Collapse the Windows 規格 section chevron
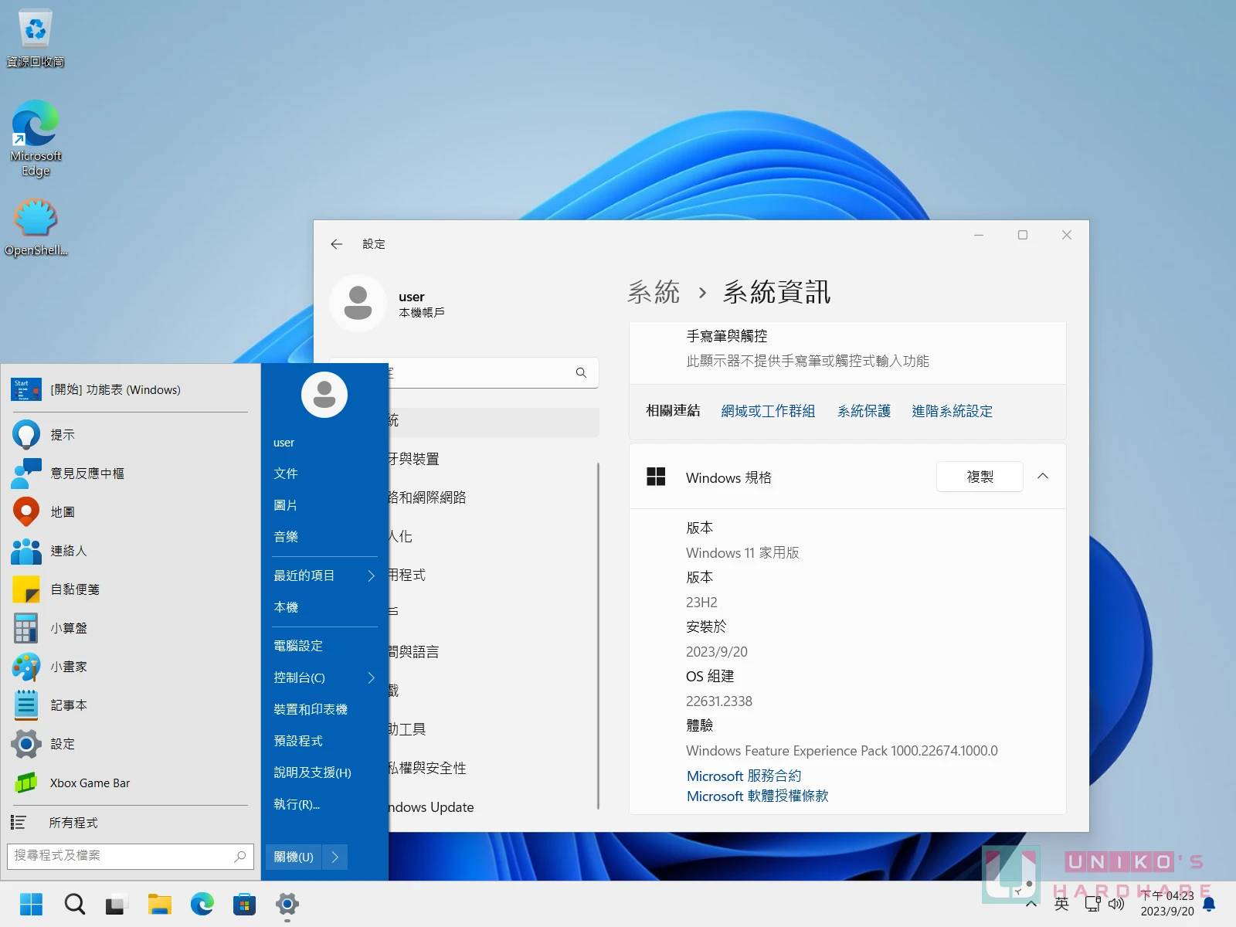Image resolution: width=1236 pixels, height=927 pixels. (x=1043, y=477)
